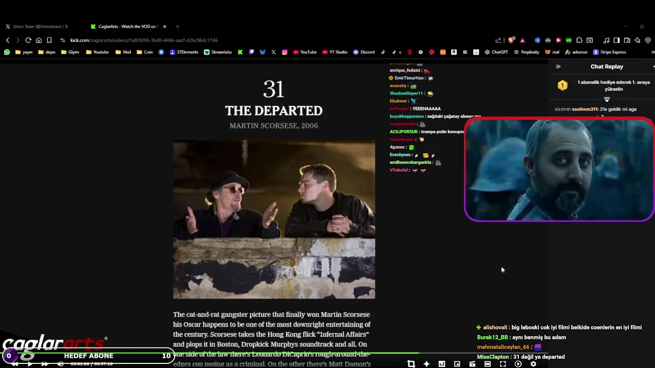
Task: Open Streamlabs bookmark
Action: point(218,52)
